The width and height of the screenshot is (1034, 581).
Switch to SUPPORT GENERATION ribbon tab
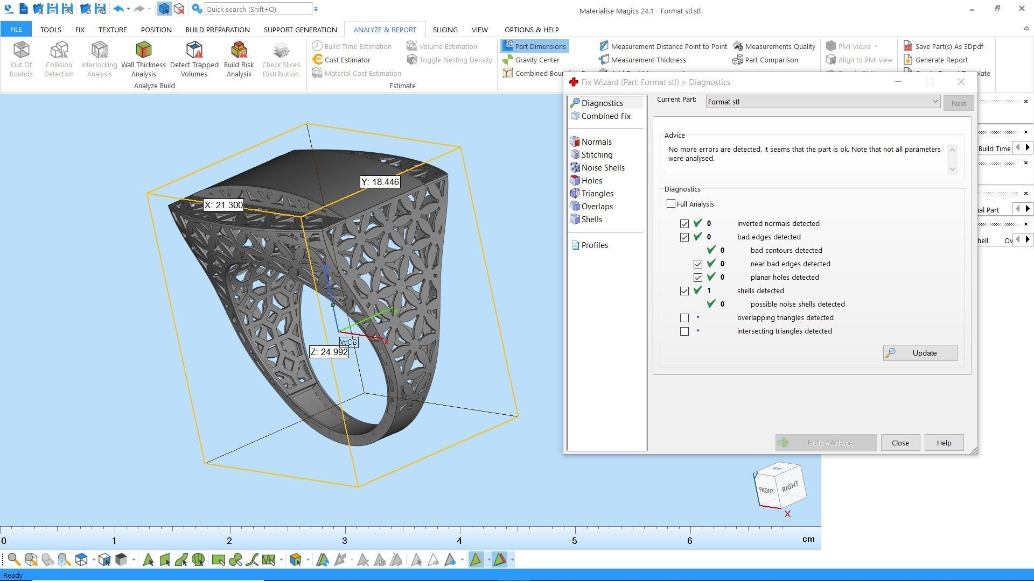pos(300,30)
